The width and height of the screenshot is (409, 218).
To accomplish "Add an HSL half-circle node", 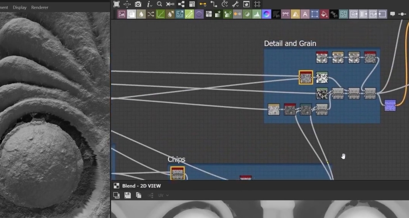I will (247, 14).
